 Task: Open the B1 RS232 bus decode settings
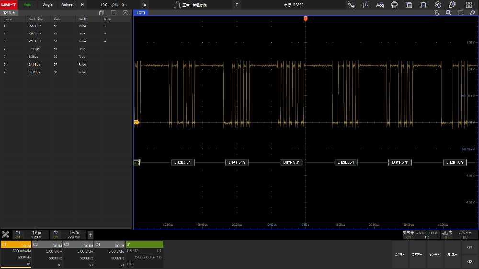(x=144, y=254)
